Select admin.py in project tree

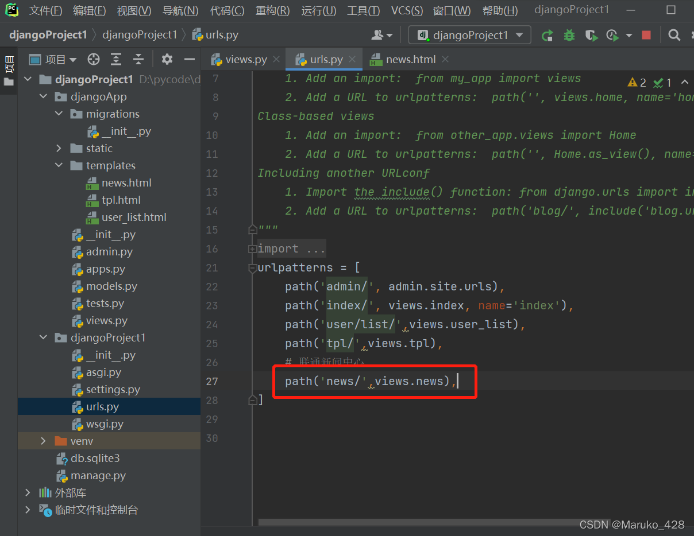[x=109, y=251]
